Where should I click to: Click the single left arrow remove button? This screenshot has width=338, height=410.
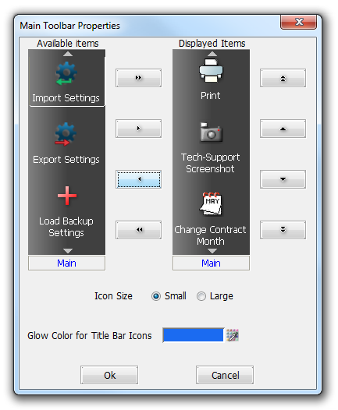tap(138, 179)
